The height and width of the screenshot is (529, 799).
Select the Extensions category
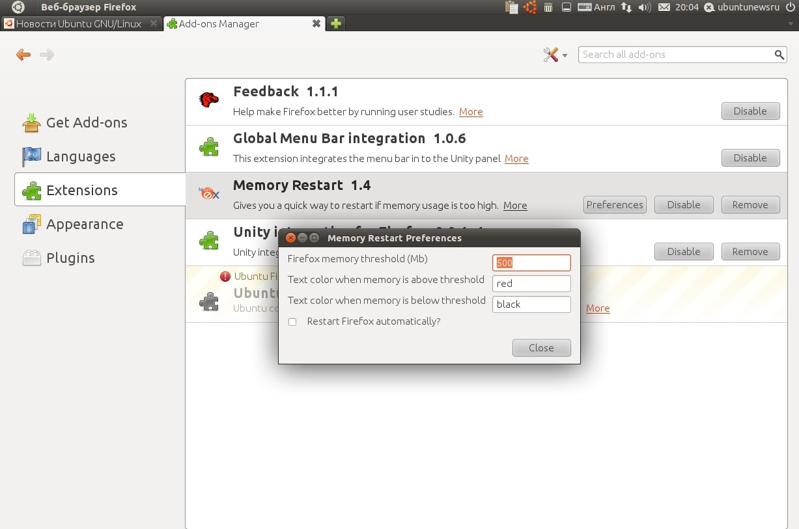point(100,190)
